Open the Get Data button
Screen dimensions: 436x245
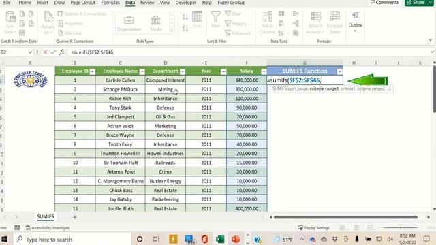(x=10, y=22)
